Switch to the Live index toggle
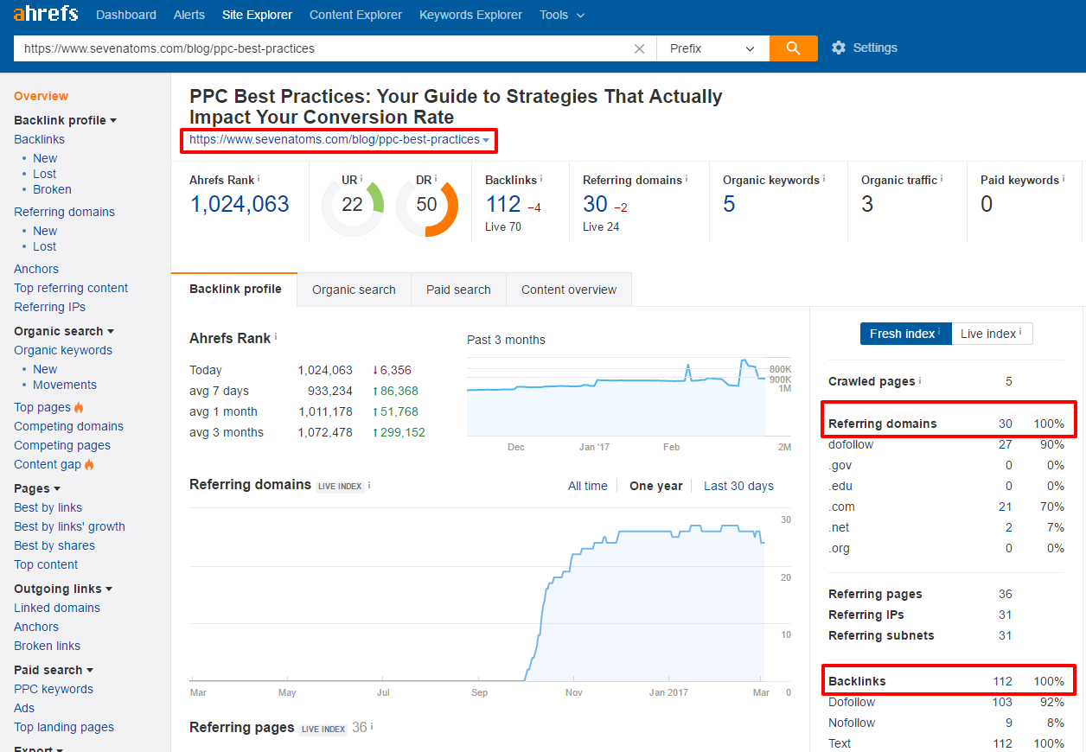Screen dimensions: 1086x752 (992, 334)
